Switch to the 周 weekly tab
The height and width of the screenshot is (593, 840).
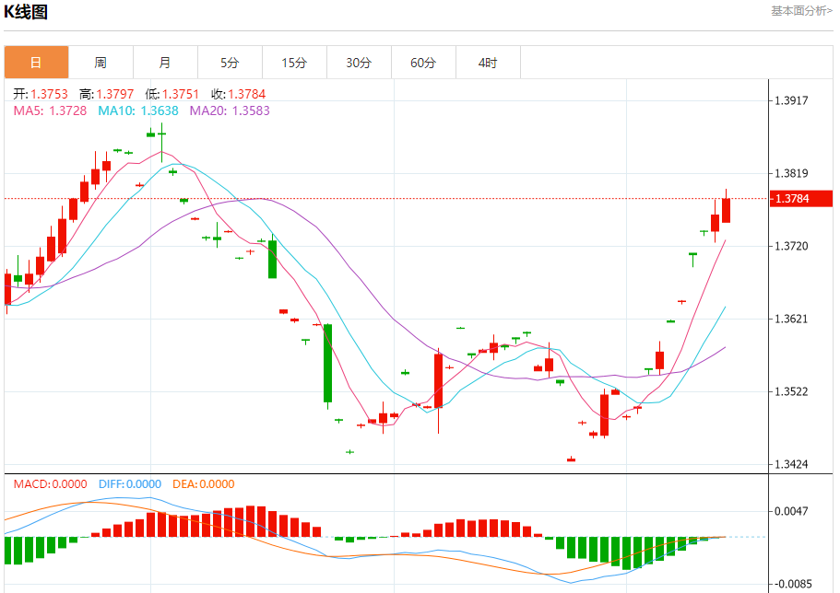pos(101,63)
